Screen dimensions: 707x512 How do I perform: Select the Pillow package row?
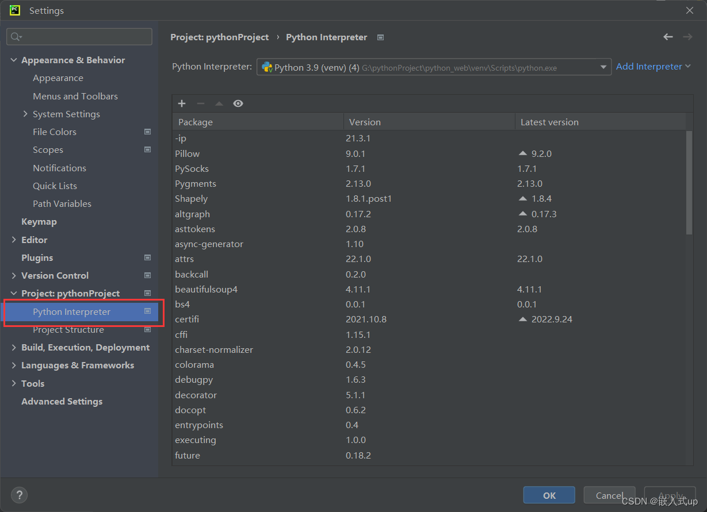(429, 153)
